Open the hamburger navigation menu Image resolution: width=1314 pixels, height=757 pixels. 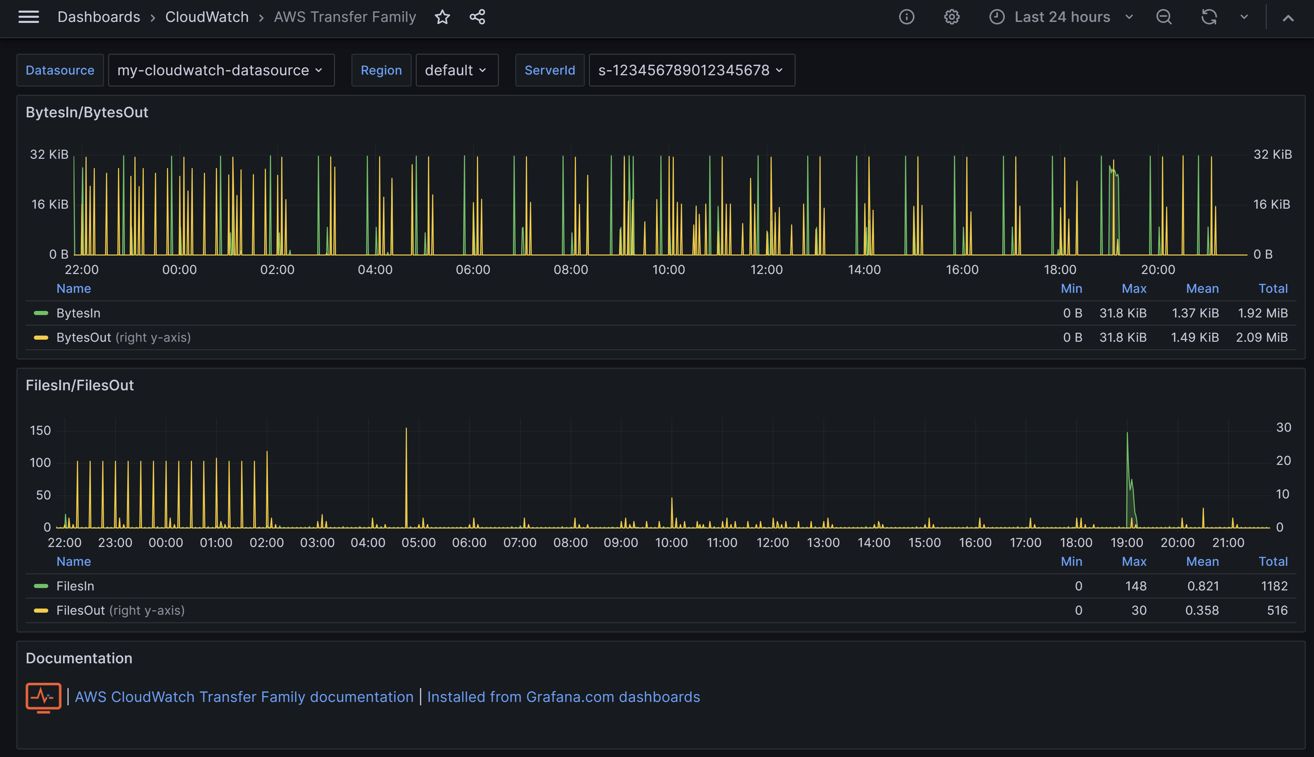pyautogui.click(x=29, y=17)
